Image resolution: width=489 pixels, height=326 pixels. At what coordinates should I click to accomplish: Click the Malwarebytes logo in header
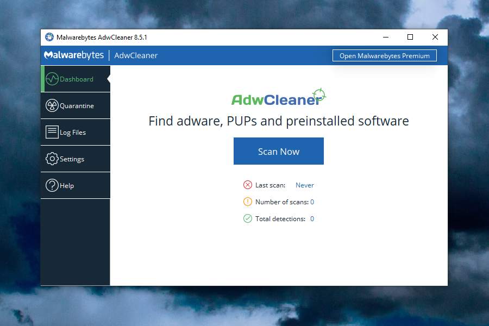tap(74, 55)
